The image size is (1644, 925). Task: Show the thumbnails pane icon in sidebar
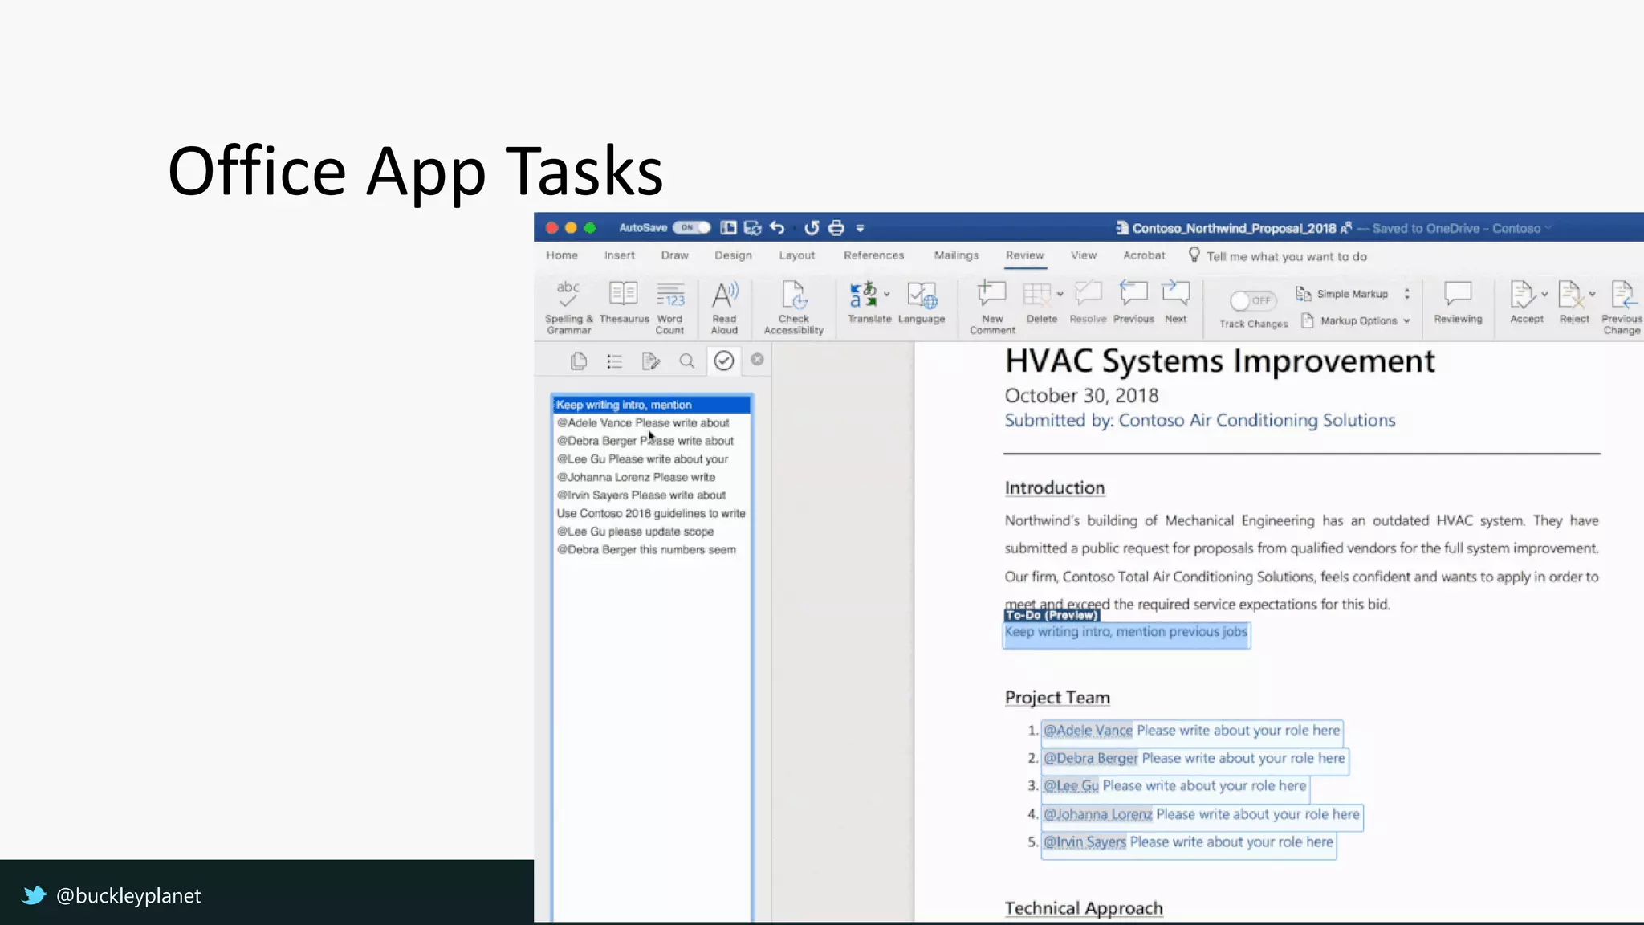[578, 361]
